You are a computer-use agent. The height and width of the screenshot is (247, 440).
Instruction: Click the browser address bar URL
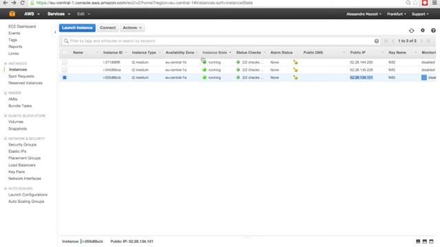(144, 3)
